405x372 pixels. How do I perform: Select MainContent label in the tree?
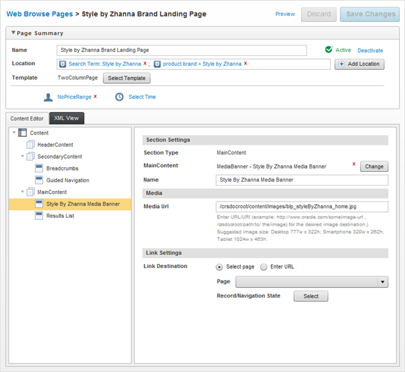[x=52, y=192]
